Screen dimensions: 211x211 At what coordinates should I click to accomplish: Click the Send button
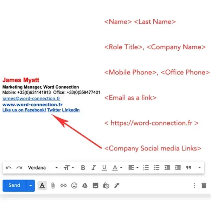click(x=14, y=185)
